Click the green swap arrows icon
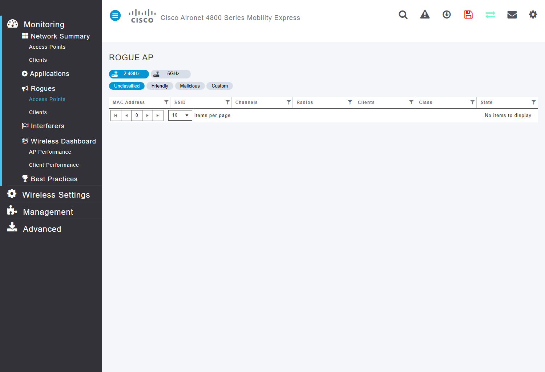The width and height of the screenshot is (545, 372). coord(490,15)
